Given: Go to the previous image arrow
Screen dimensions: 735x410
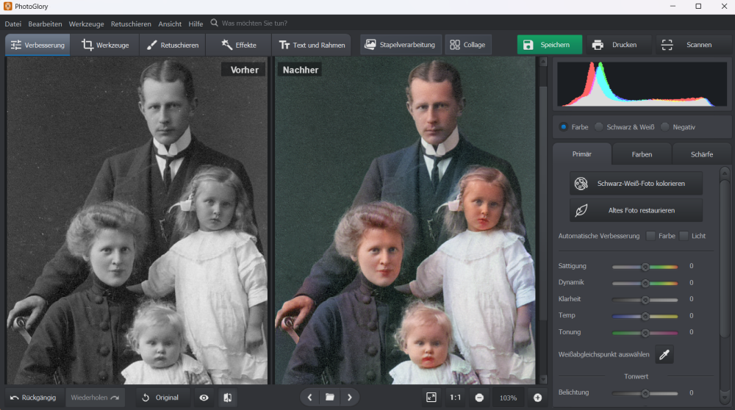Looking at the screenshot, I should [310, 398].
